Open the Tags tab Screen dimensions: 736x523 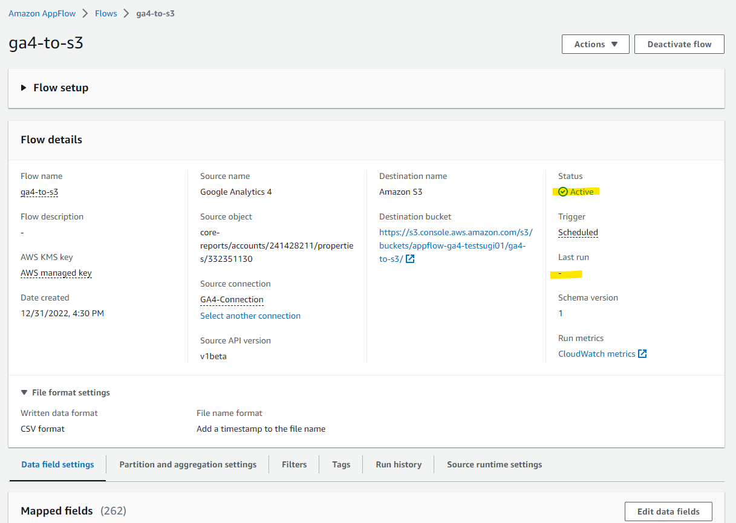click(x=341, y=464)
